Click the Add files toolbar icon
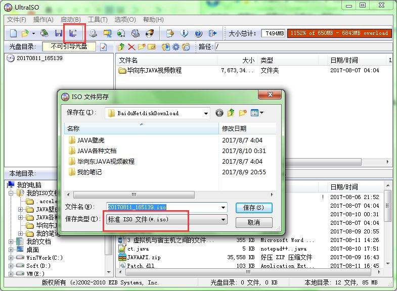 point(170,33)
